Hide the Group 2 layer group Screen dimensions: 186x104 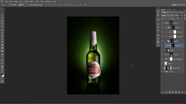coord(162,27)
